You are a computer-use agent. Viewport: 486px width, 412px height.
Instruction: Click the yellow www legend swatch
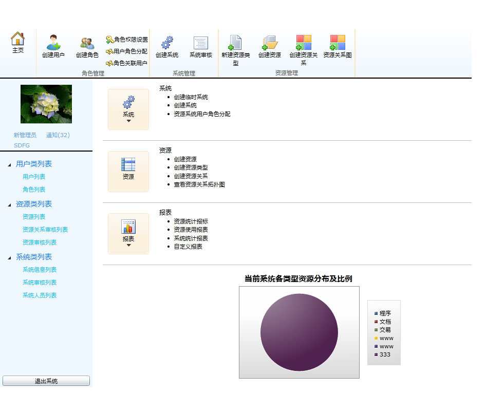pos(376,338)
